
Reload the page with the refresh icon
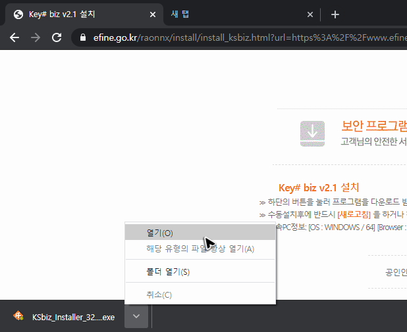[57, 38]
